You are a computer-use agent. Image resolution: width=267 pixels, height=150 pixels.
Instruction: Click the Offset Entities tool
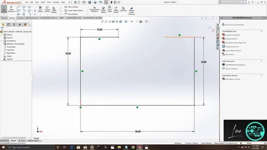coord(54,10)
